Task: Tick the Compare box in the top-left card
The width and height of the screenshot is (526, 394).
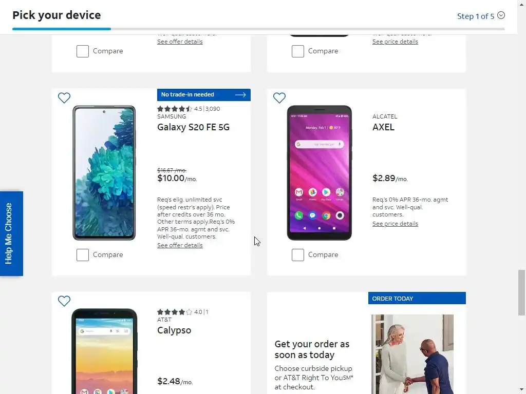Action: (83, 51)
